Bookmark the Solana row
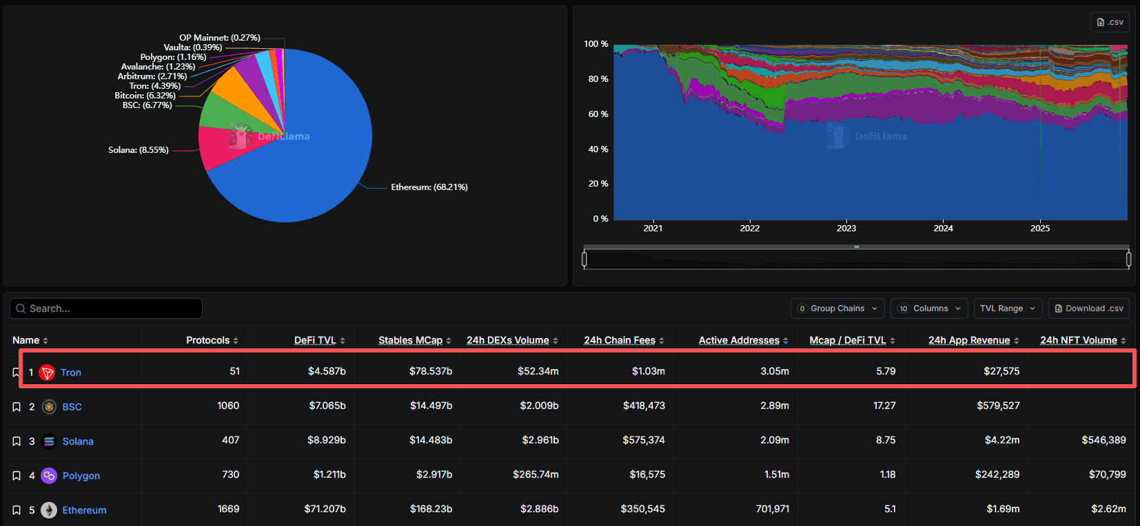This screenshot has height=526, width=1140. click(17, 441)
